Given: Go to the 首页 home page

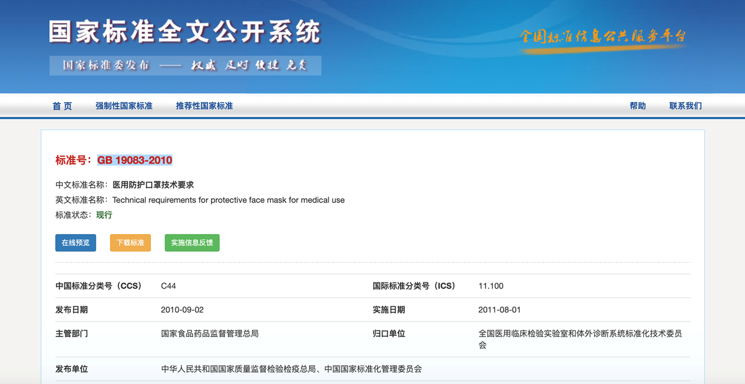Looking at the screenshot, I should coord(62,106).
